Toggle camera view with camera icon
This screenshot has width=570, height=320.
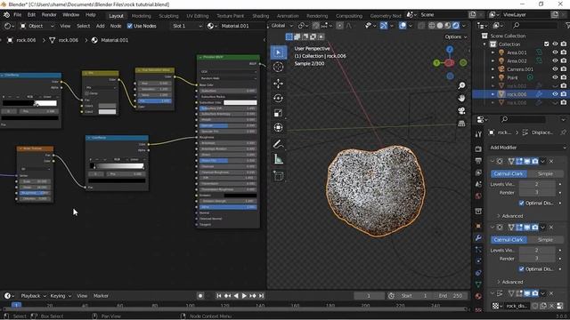461,111
